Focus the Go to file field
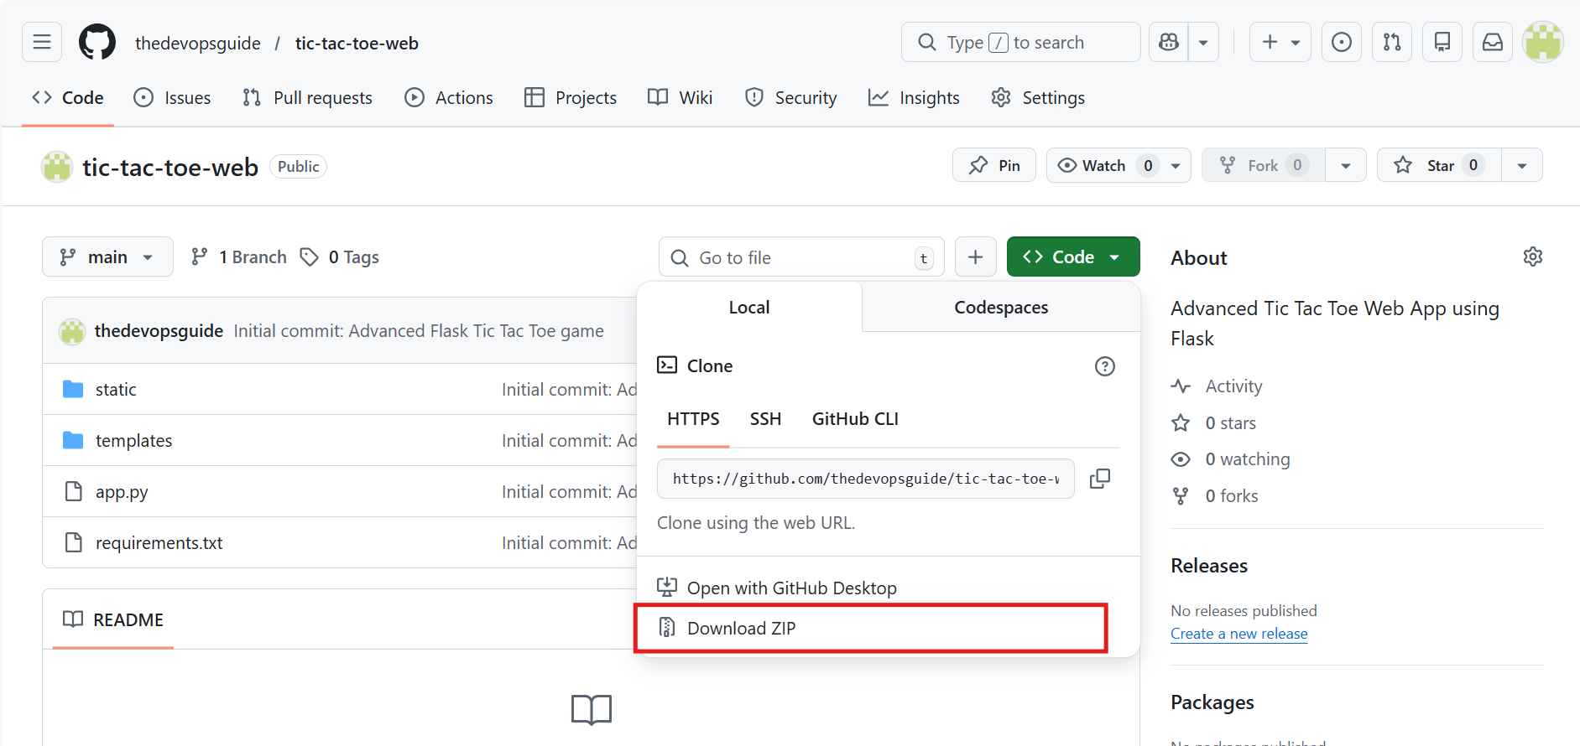Viewport: 1580px width, 746px height. pyautogui.click(x=801, y=257)
